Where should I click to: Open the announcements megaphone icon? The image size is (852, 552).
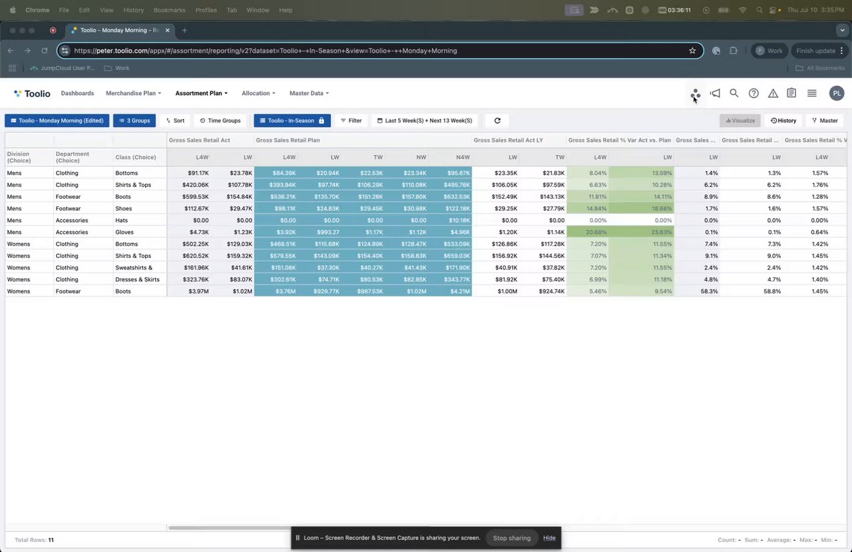click(x=715, y=94)
